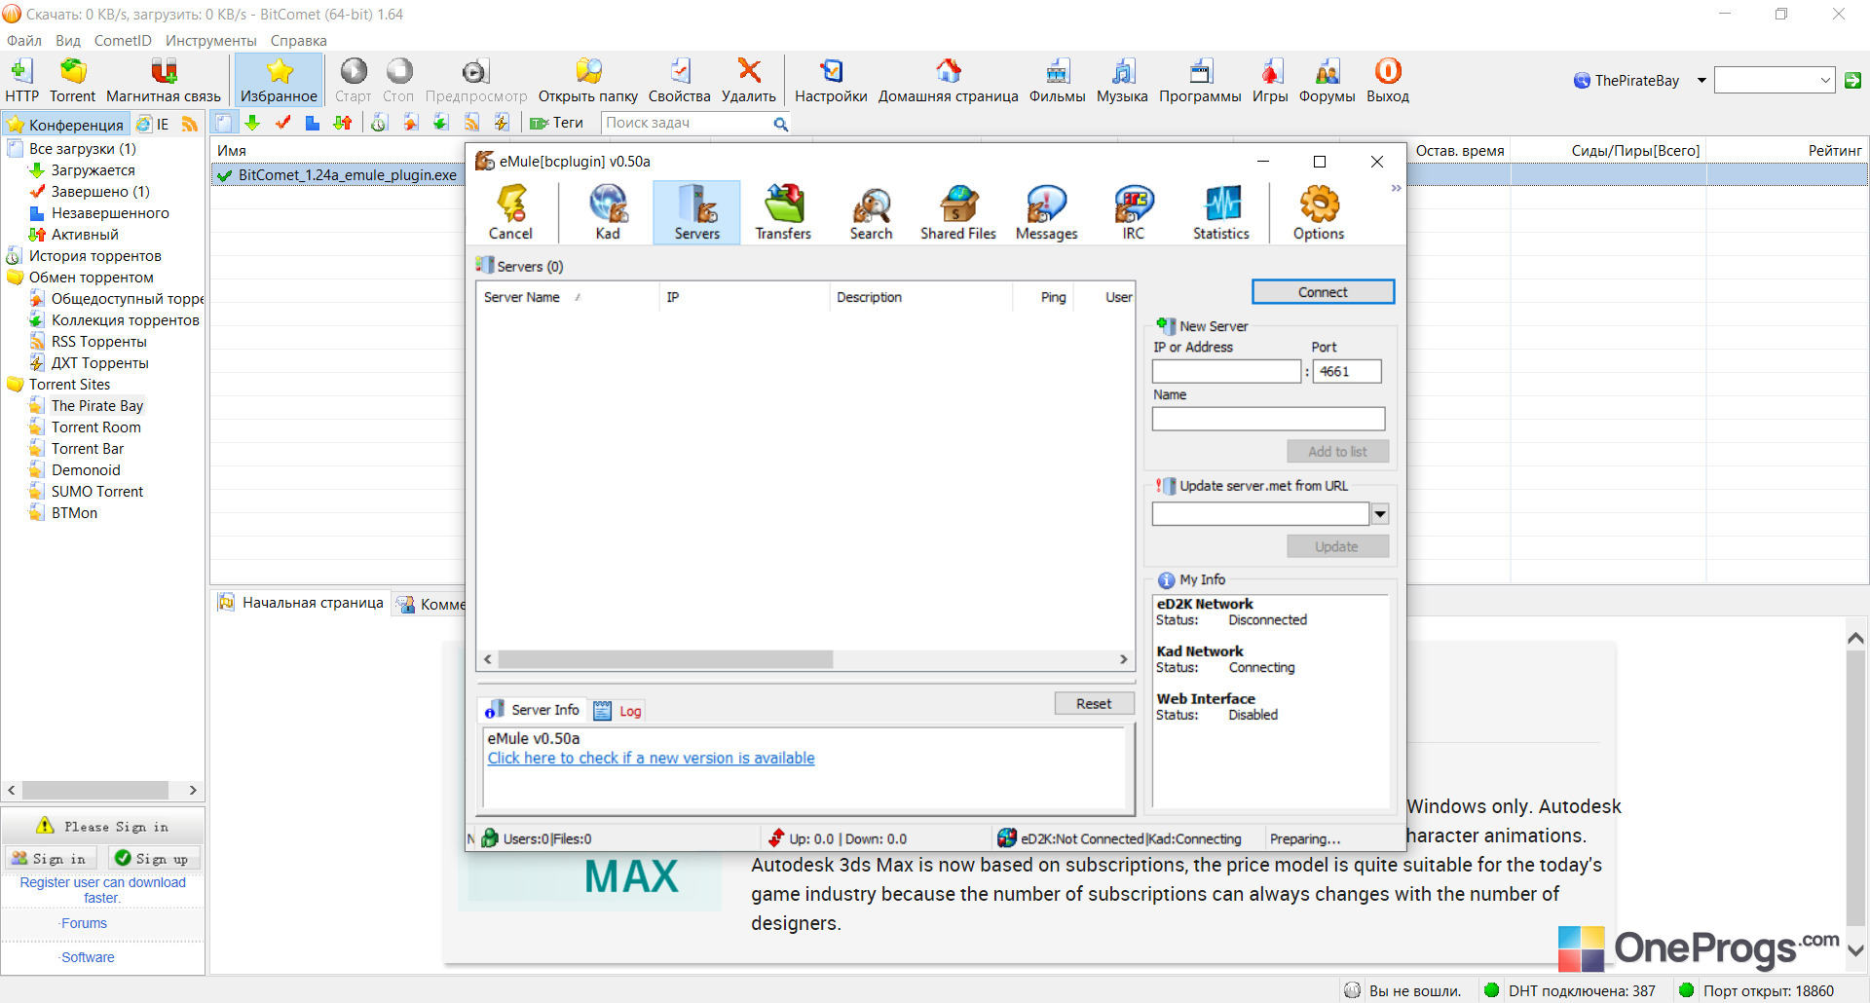Click the Reset button in eMule

click(x=1094, y=704)
